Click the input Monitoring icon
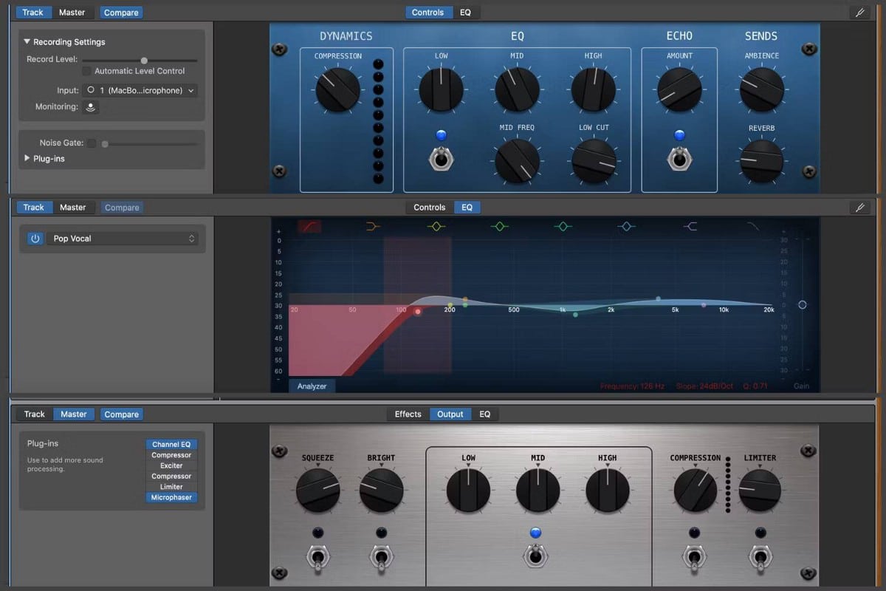This screenshot has height=591, width=886. point(90,106)
